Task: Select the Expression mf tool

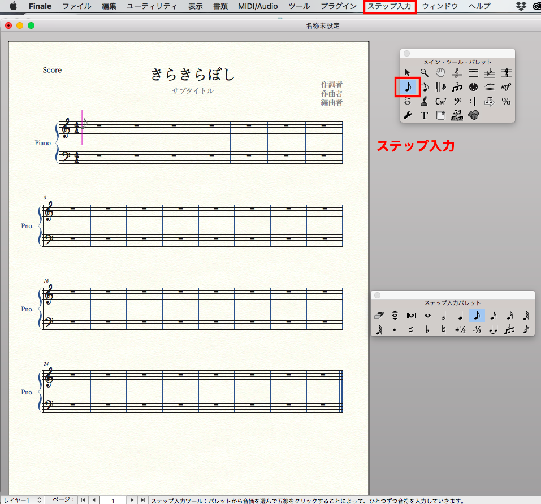Action: point(506,87)
